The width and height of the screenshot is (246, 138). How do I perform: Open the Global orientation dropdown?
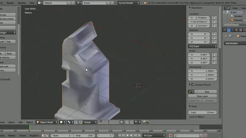pyautogui.click(x=90, y=122)
